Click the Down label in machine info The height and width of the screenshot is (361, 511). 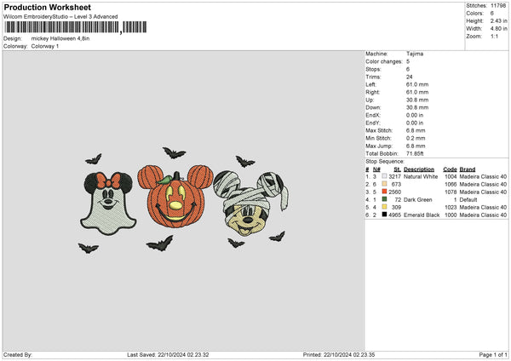373,107
